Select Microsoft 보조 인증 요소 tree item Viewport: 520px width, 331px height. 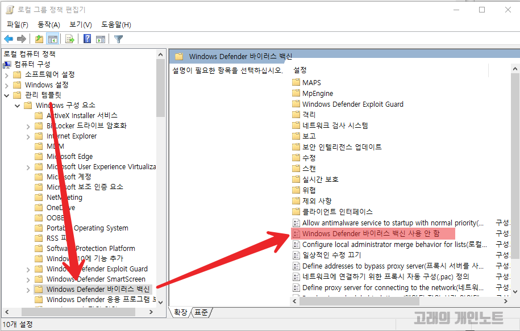[x=85, y=187]
